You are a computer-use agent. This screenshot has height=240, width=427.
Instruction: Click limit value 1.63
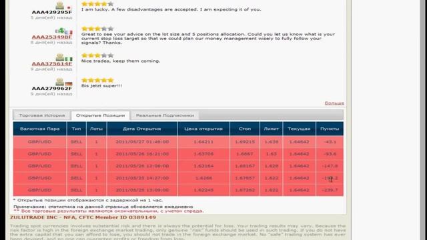(272, 154)
